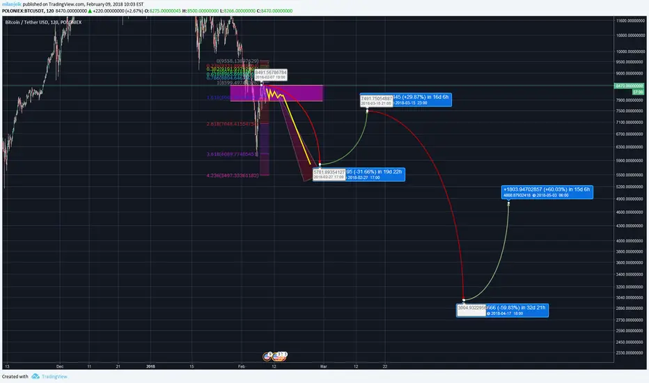Screen dimensions: 649x383
Task: Click the 4.236 Fibonacci level label
Action: point(233,175)
